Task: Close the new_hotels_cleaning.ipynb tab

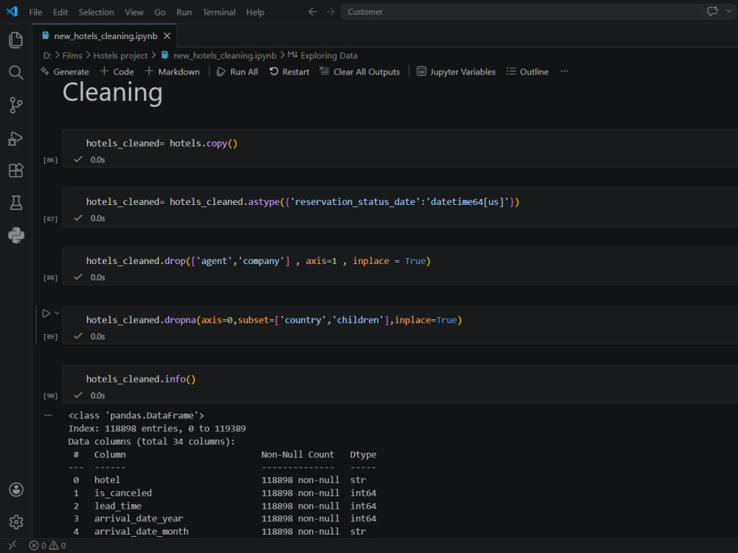Action: click(167, 35)
